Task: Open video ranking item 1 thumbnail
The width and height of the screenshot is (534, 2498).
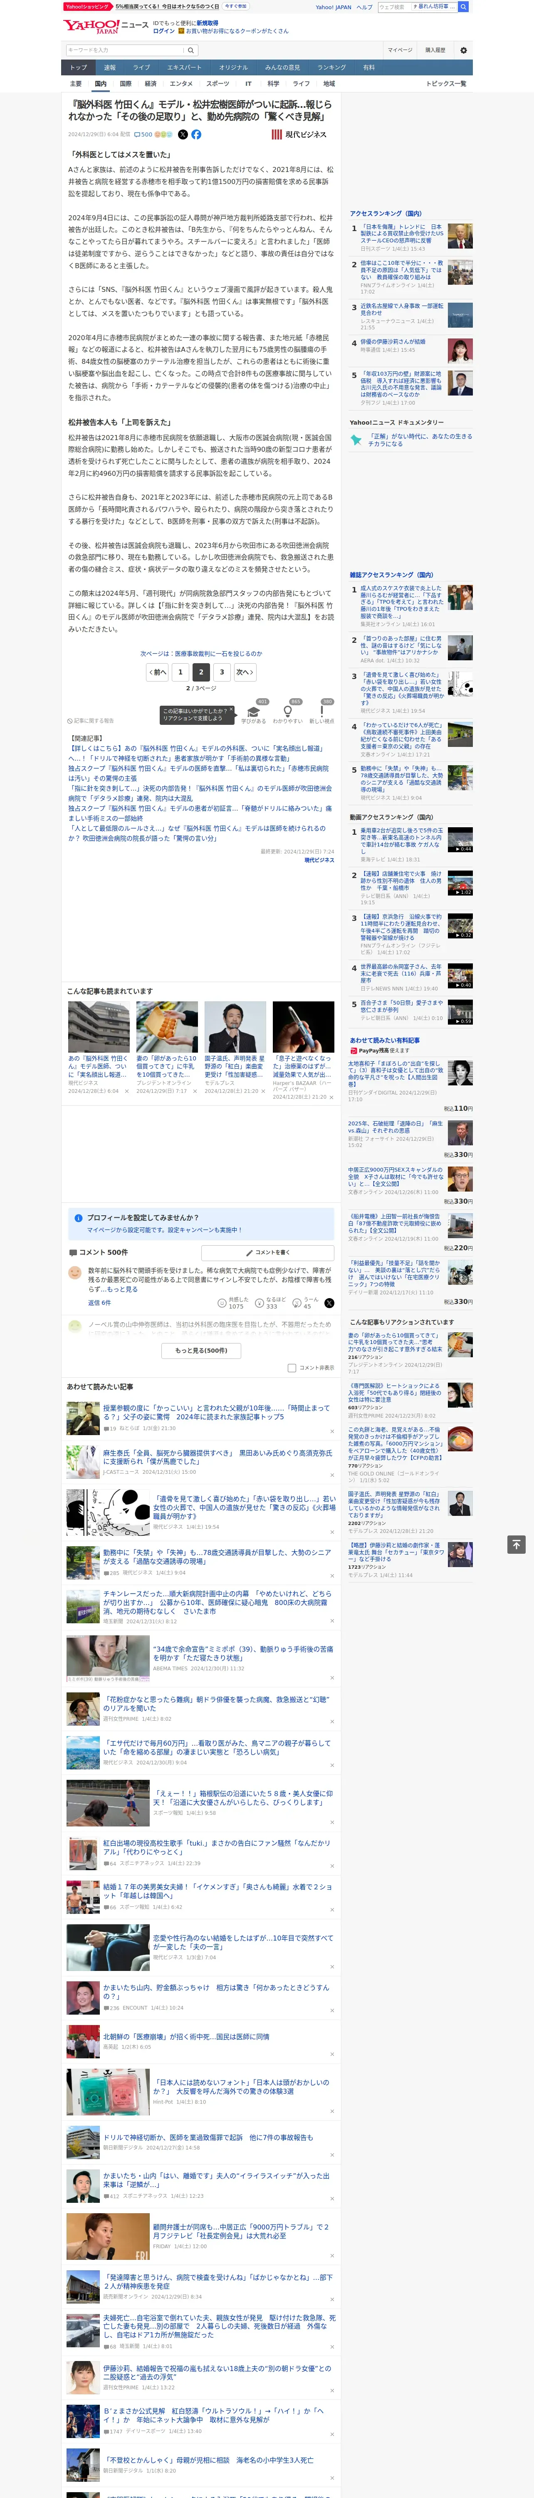Action: tap(460, 839)
